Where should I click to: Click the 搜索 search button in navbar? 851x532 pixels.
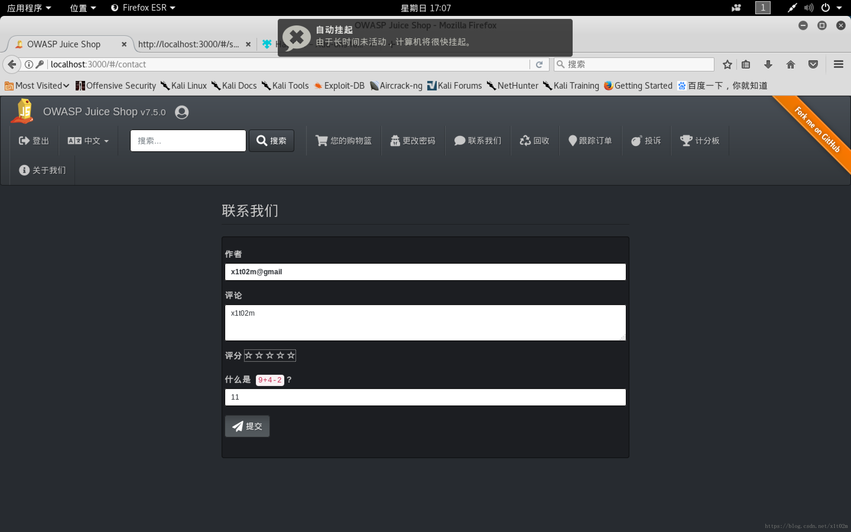pyautogui.click(x=272, y=141)
